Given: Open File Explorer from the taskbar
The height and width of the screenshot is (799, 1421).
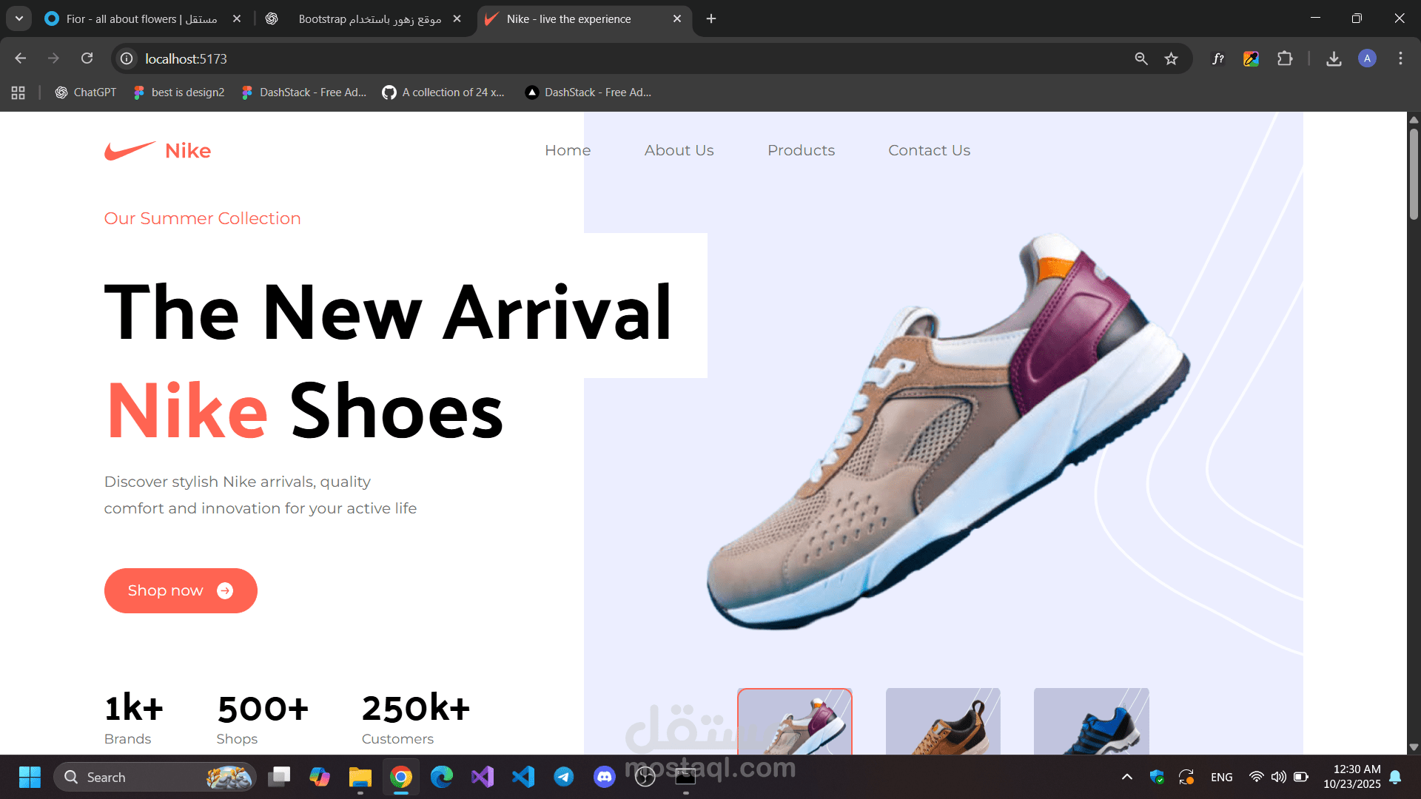Looking at the screenshot, I should coord(360,777).
